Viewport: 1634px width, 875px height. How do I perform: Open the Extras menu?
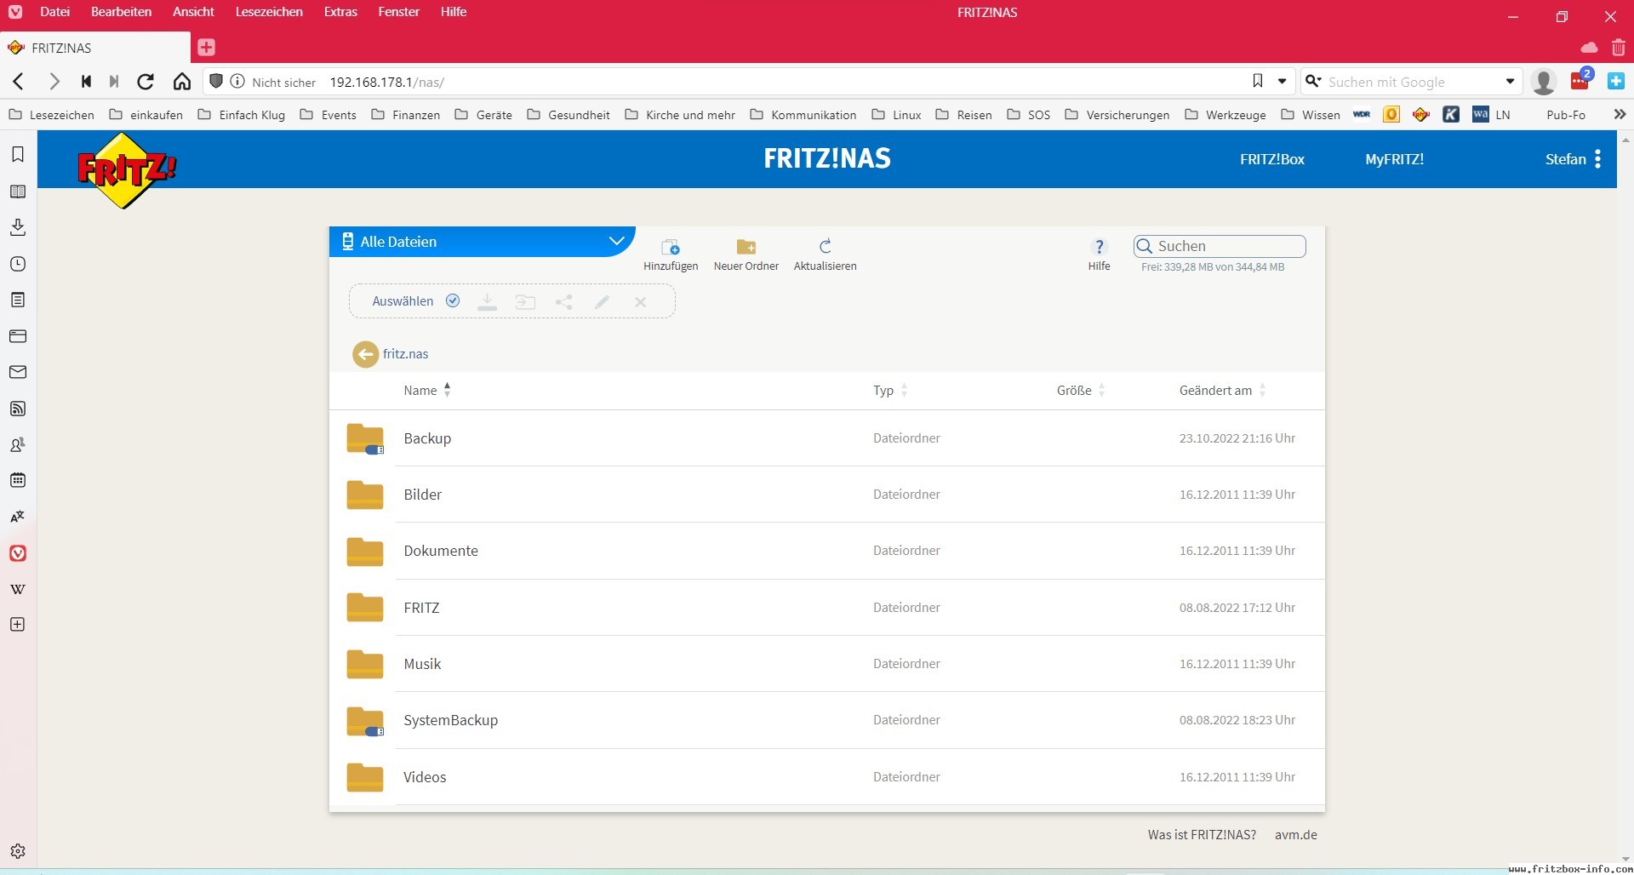coord(340,12)
